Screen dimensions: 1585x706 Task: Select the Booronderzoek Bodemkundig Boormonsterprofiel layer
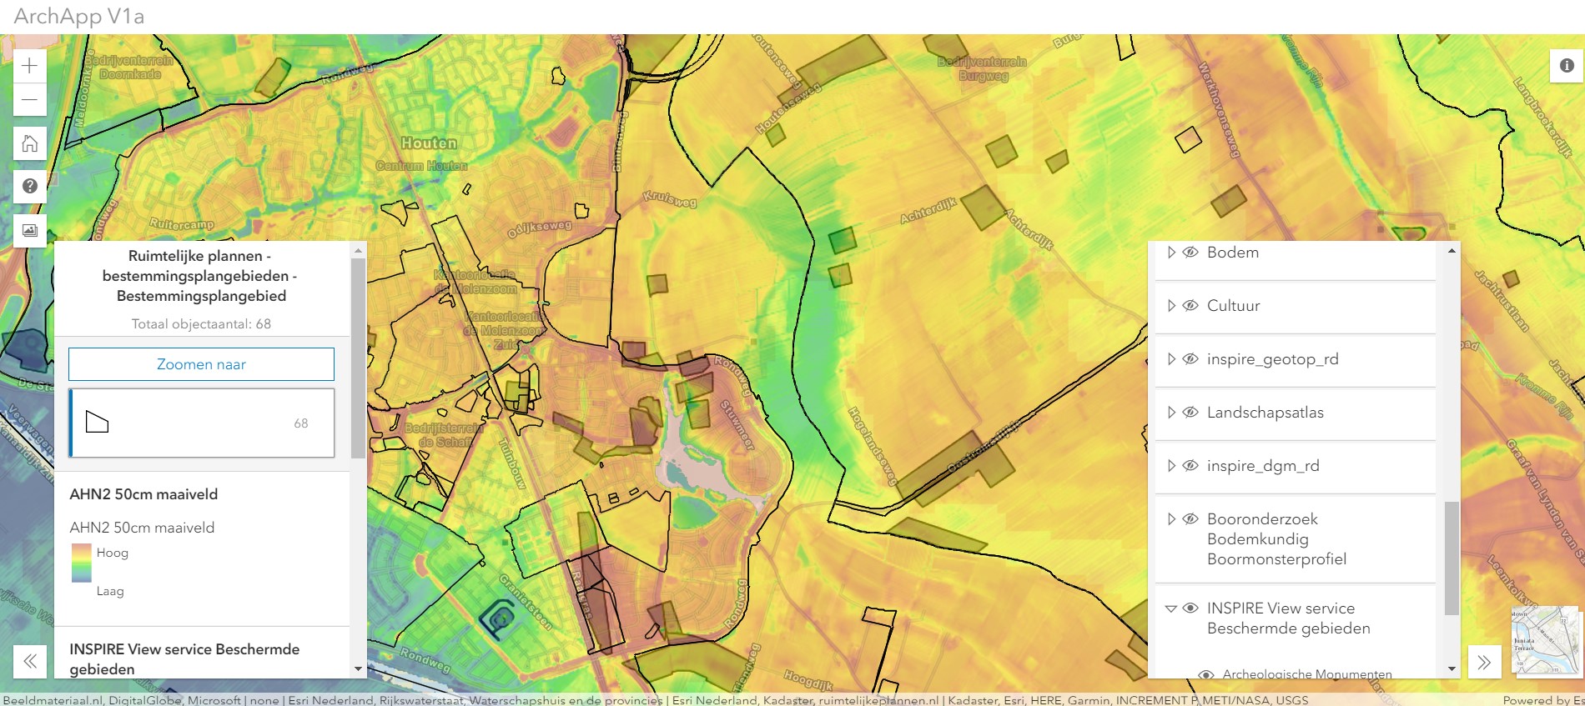[x=1276, y=539]
